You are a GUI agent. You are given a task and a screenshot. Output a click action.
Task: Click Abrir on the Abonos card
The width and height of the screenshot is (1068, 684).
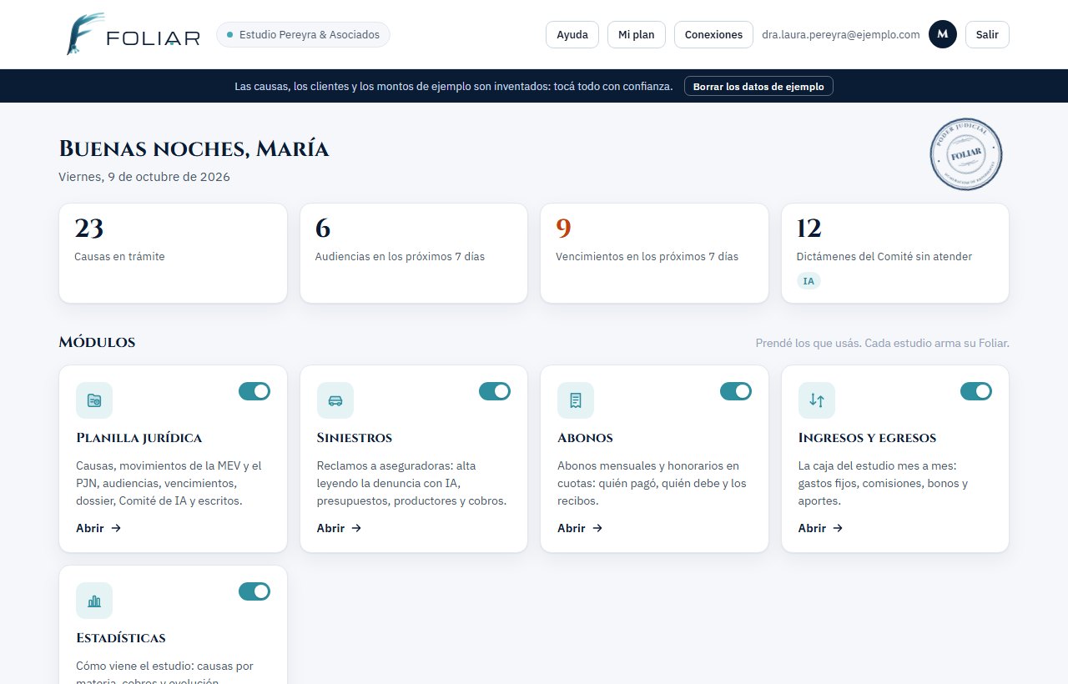[x=580, y=528]
